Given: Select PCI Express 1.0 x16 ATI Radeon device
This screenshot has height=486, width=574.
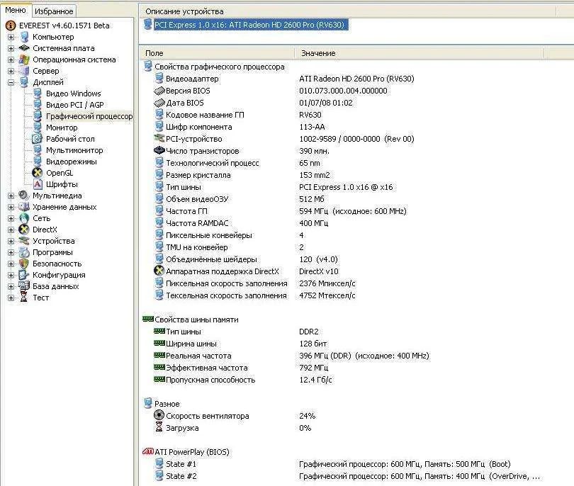Looking at the screenshot, I should [x=249, y=25].
